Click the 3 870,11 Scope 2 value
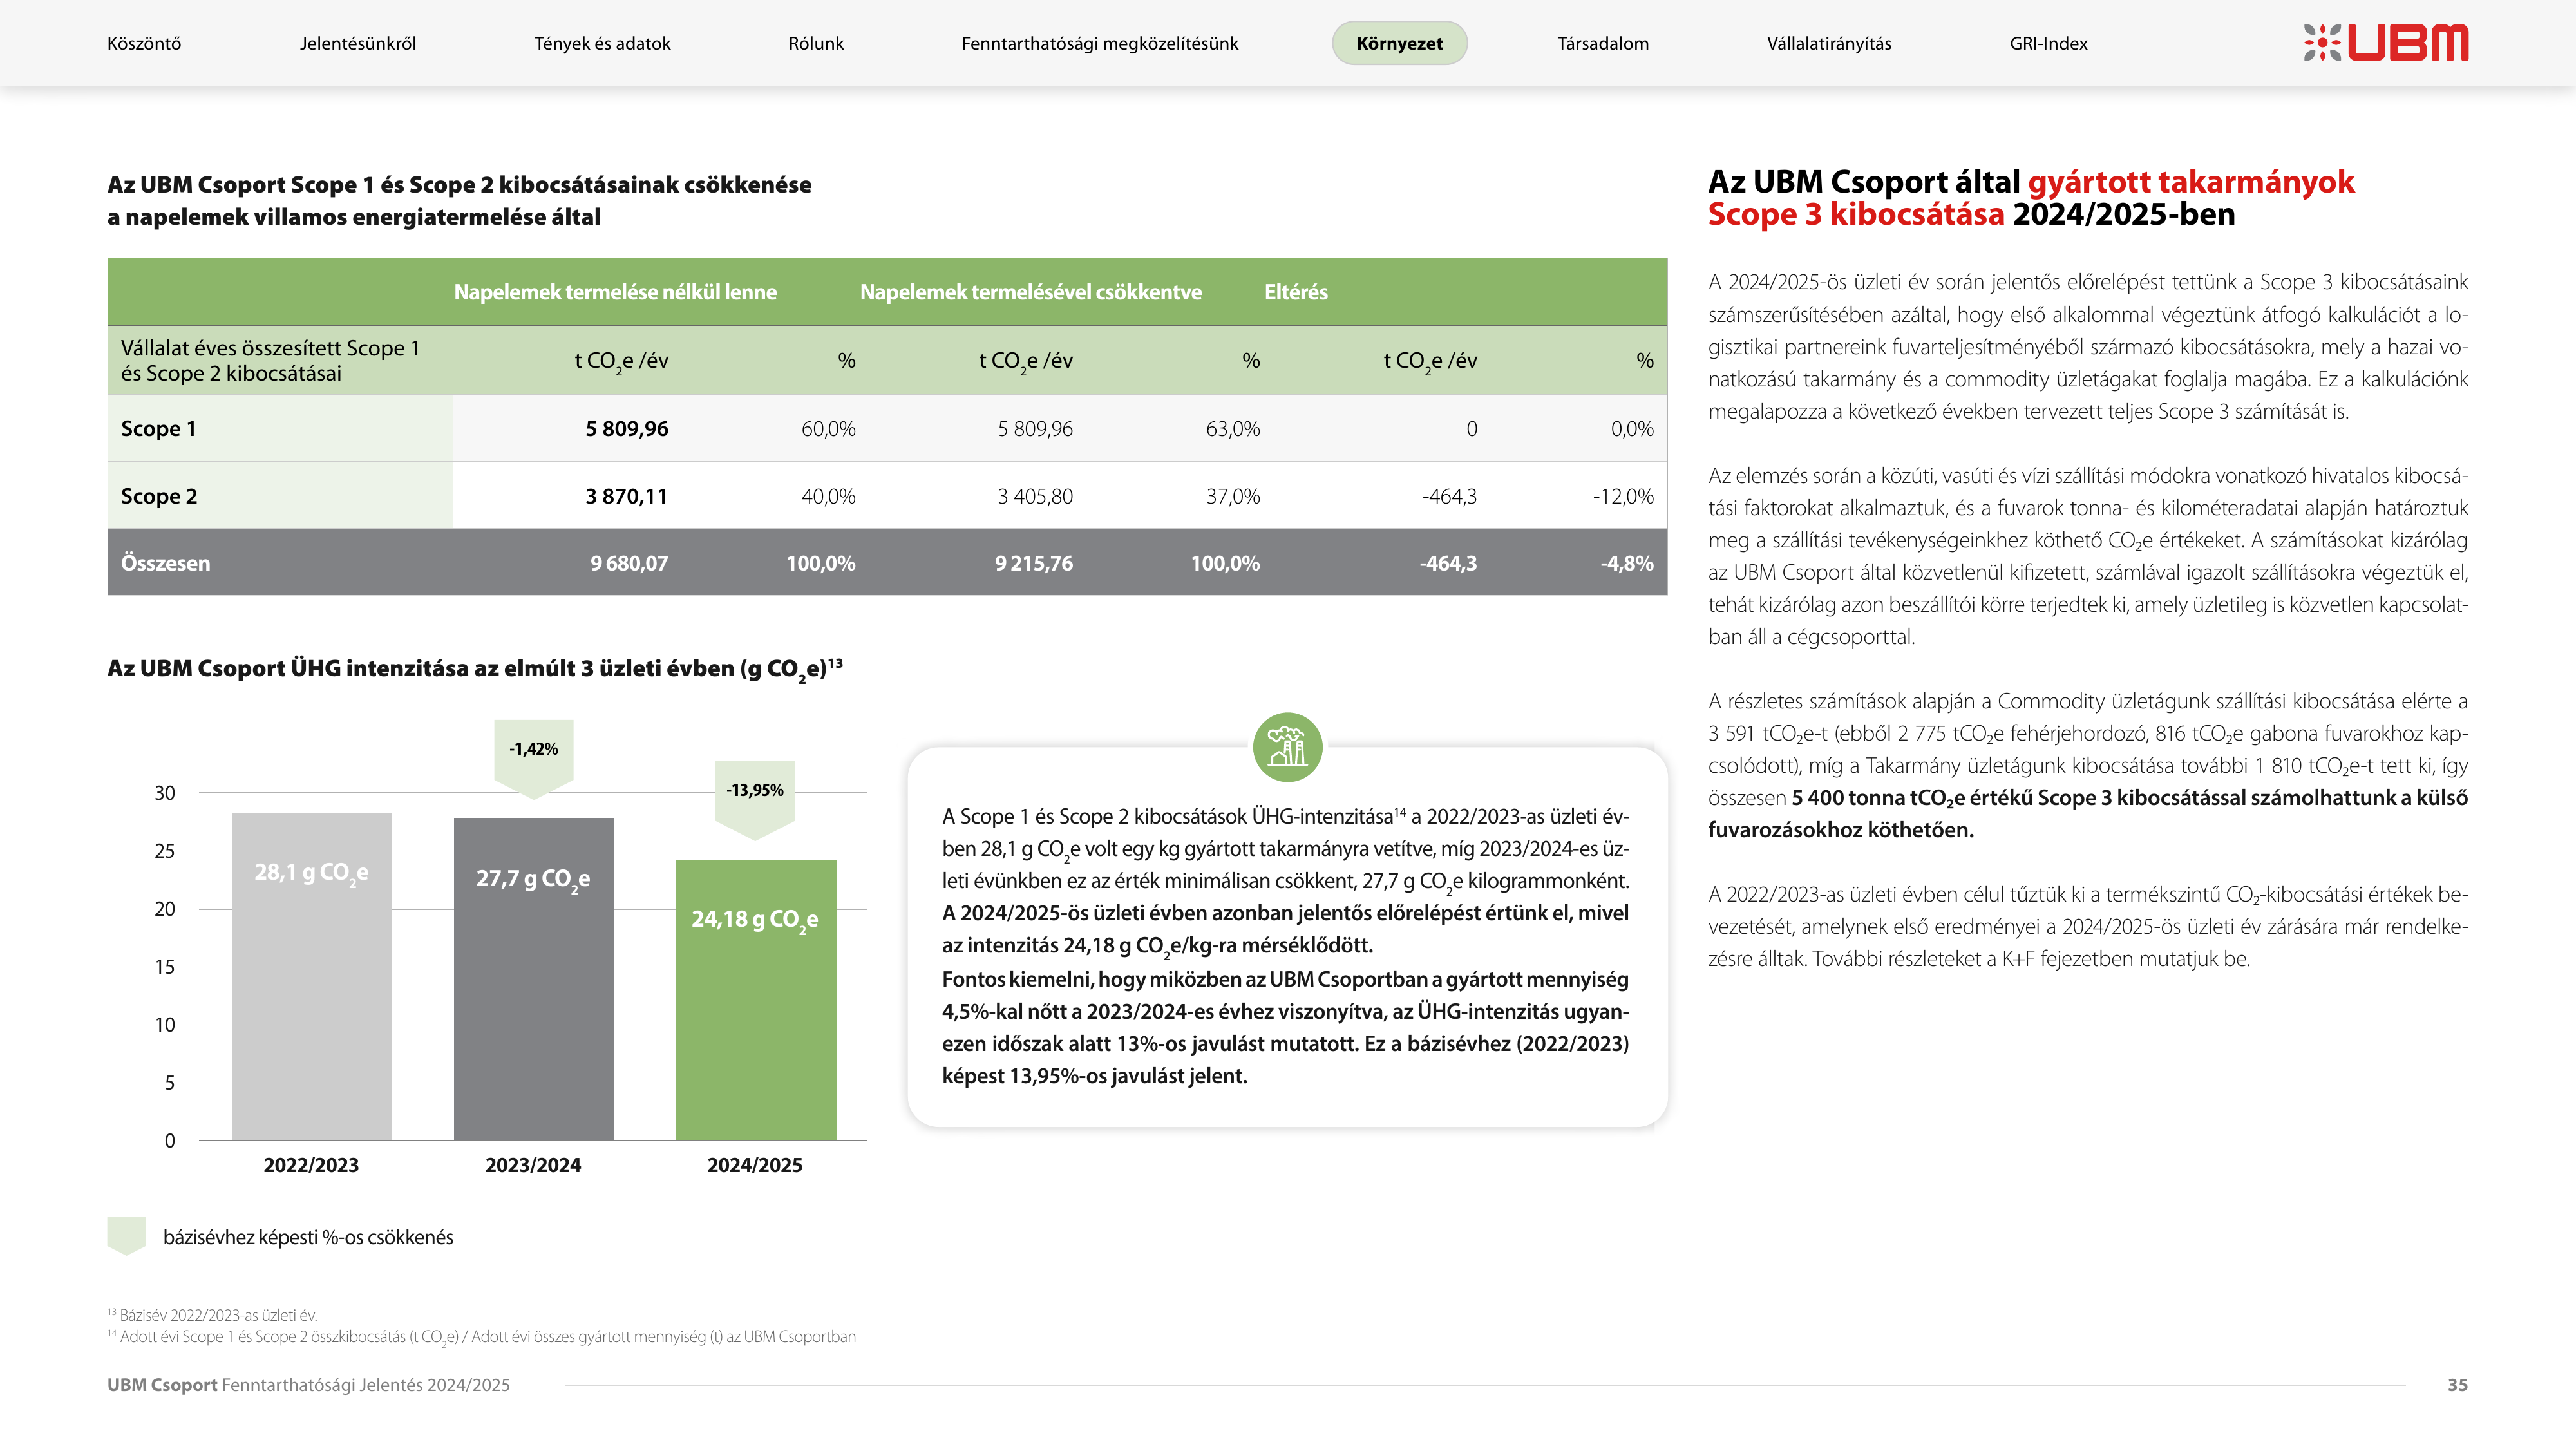 pos(627,496)
